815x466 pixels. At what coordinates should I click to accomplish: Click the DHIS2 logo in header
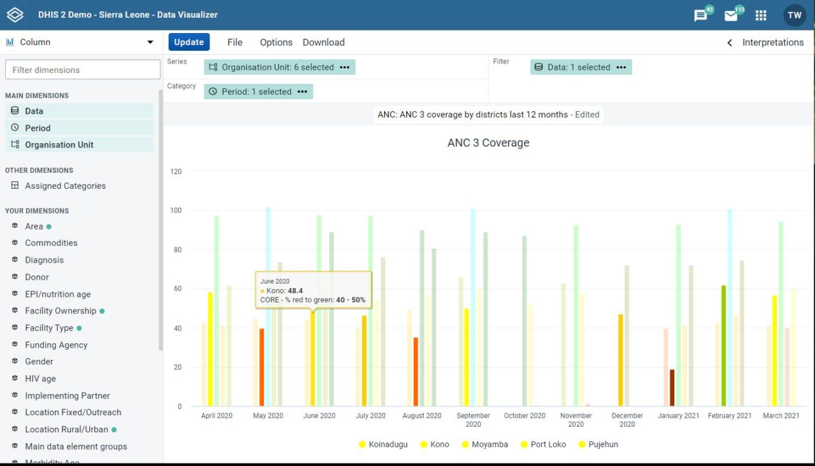pos(15,15)
